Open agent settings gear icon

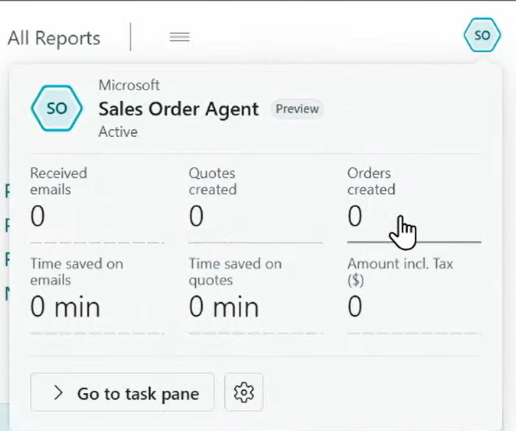click(243, 392)
